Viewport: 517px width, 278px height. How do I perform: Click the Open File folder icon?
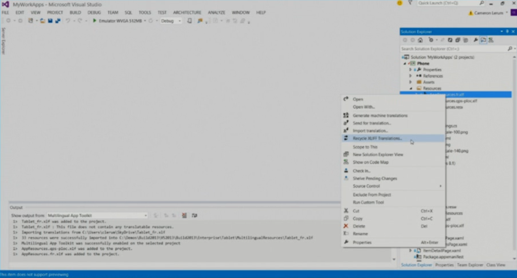click(42, 21)
